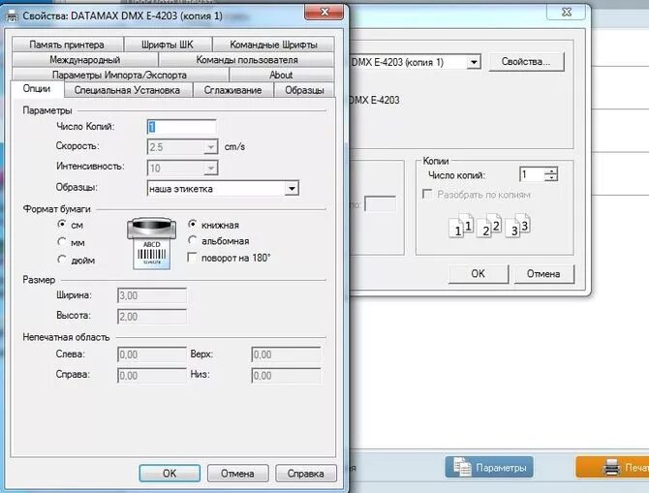649x493 pixels.
Task: Click the Справка button
Action: coord(306,473)
